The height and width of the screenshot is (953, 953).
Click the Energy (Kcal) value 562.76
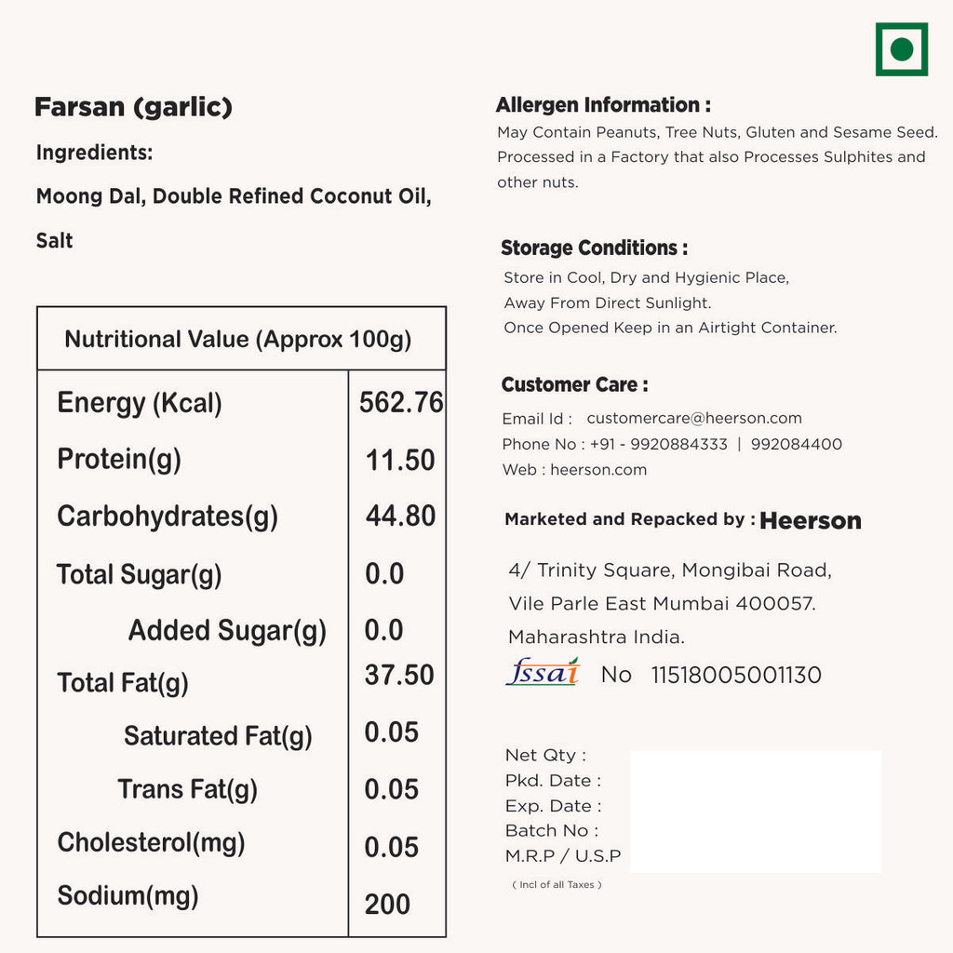point(401,402)
